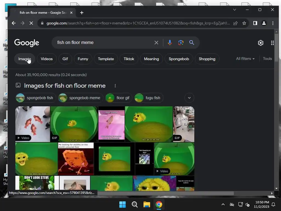Pick the fugu fish suggestion chip
This screenshot has height=211, width=281.
[149, 98]
